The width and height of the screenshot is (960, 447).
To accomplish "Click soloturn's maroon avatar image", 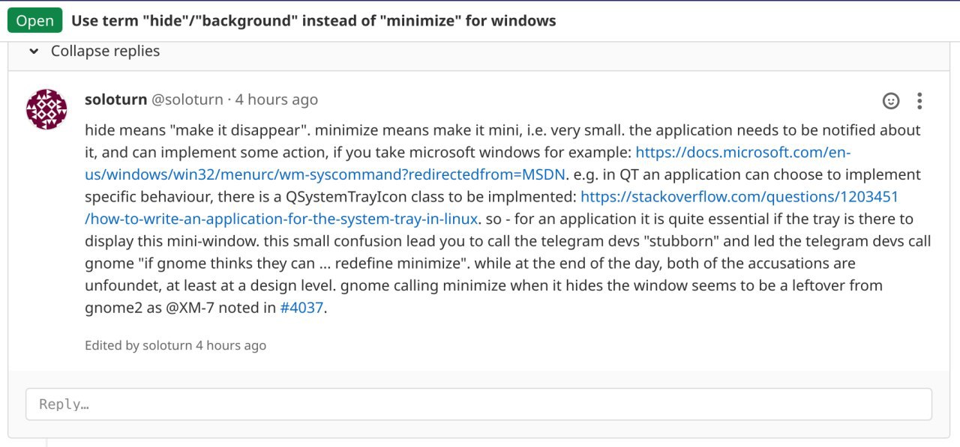I will pos(46,109).
